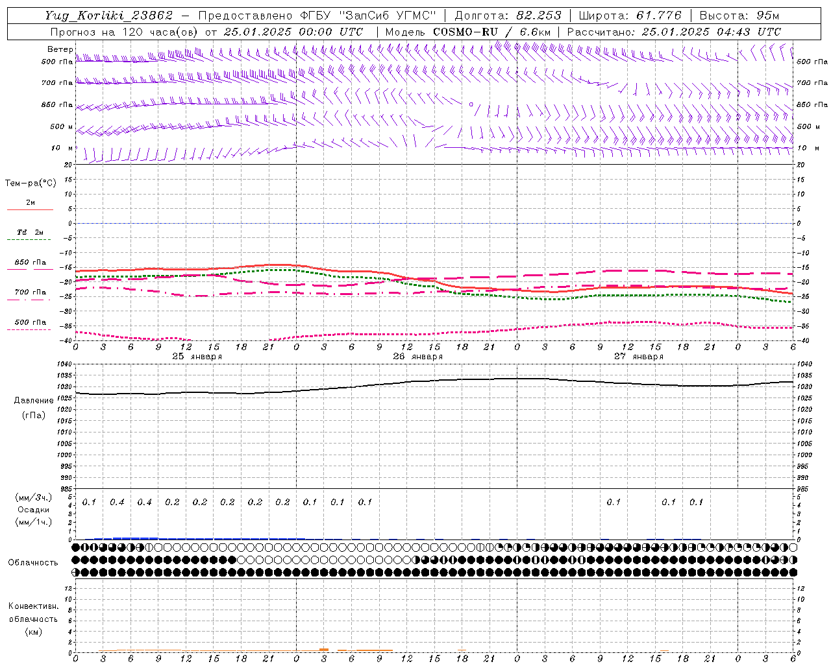Click the '27 января' date label
Image resolution: width=831 pixels, height=664 pixels.
point(638,357)
